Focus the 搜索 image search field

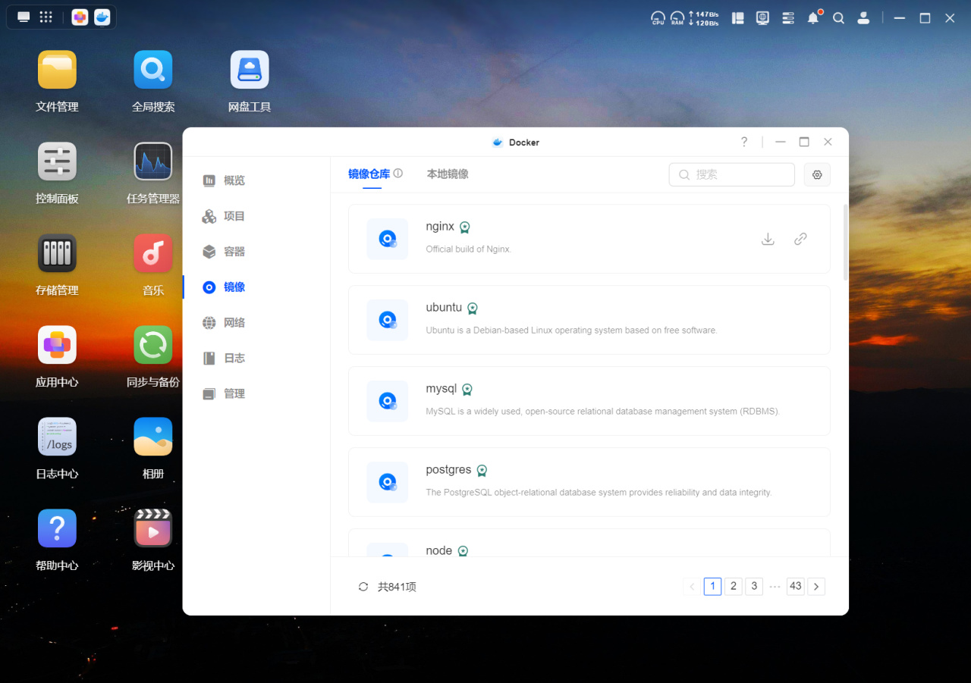732,174
